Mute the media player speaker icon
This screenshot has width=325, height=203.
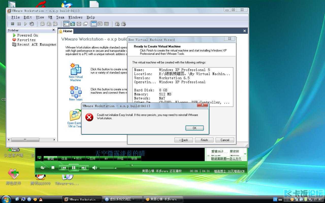(94, 168)
